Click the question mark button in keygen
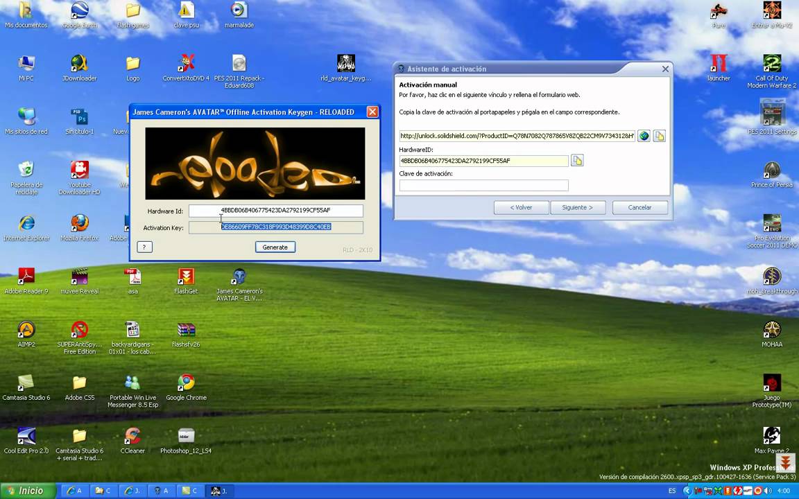799x499 pixels. click(145, 247)
